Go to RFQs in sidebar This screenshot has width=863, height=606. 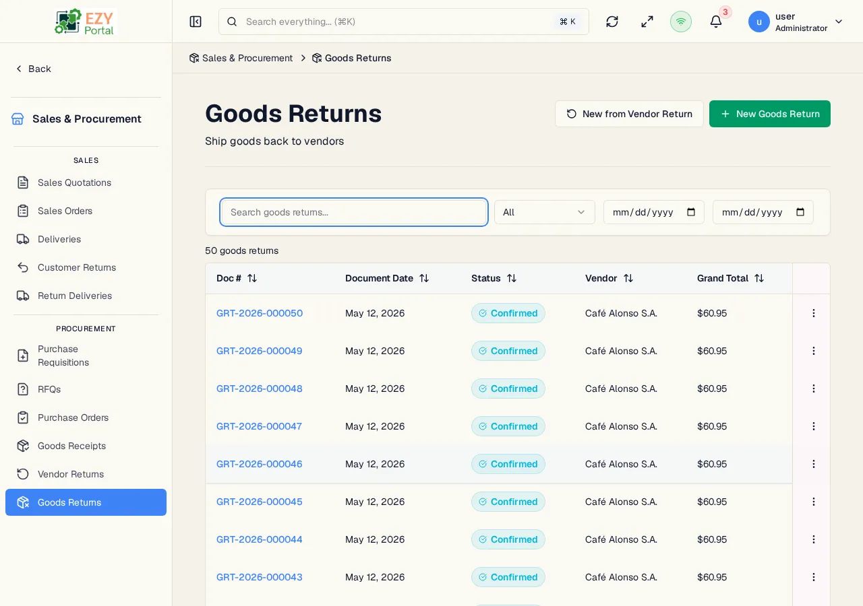click(x=86, y=389)
